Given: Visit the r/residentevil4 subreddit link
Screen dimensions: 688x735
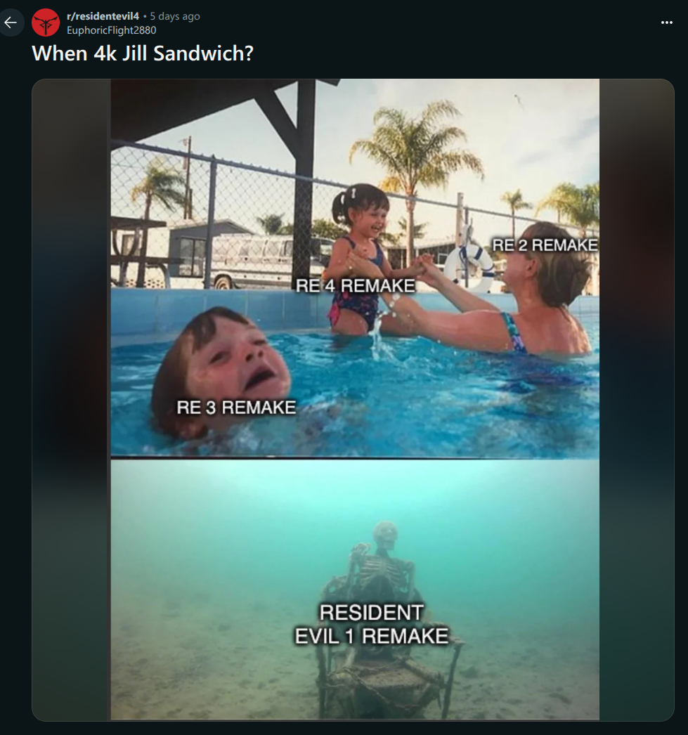Looking at the screenshot, I should tap(103, 16).
